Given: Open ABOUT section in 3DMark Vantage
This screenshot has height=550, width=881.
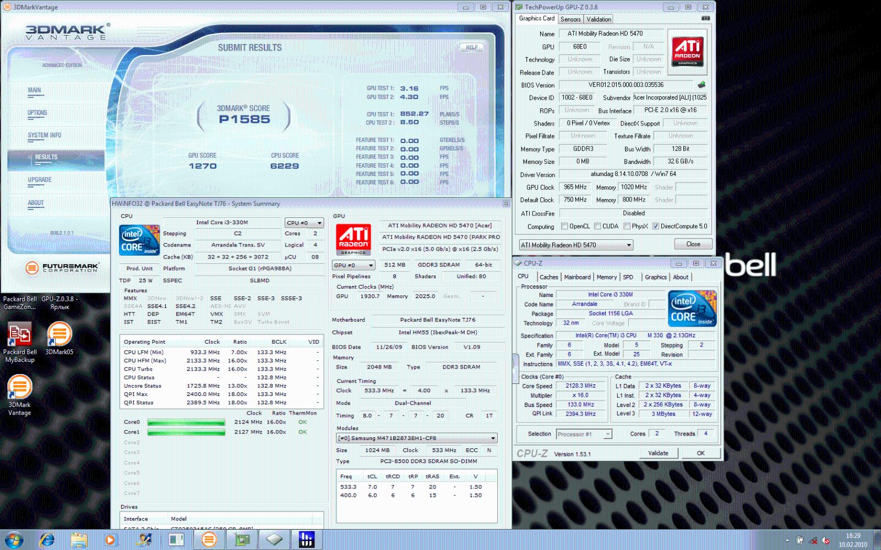Looking at the screenshot, I should coord(36,203).
